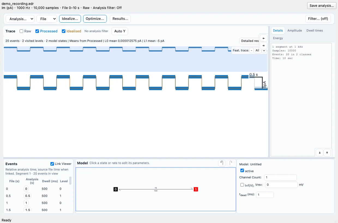The height and width of the screenshot is (223, 338).
Task: Open the Results... button
Action: pos(120,19)
